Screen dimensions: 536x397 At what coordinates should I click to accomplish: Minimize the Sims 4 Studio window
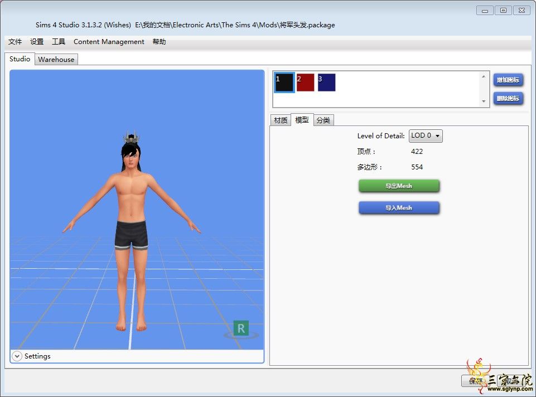[485, 11]
